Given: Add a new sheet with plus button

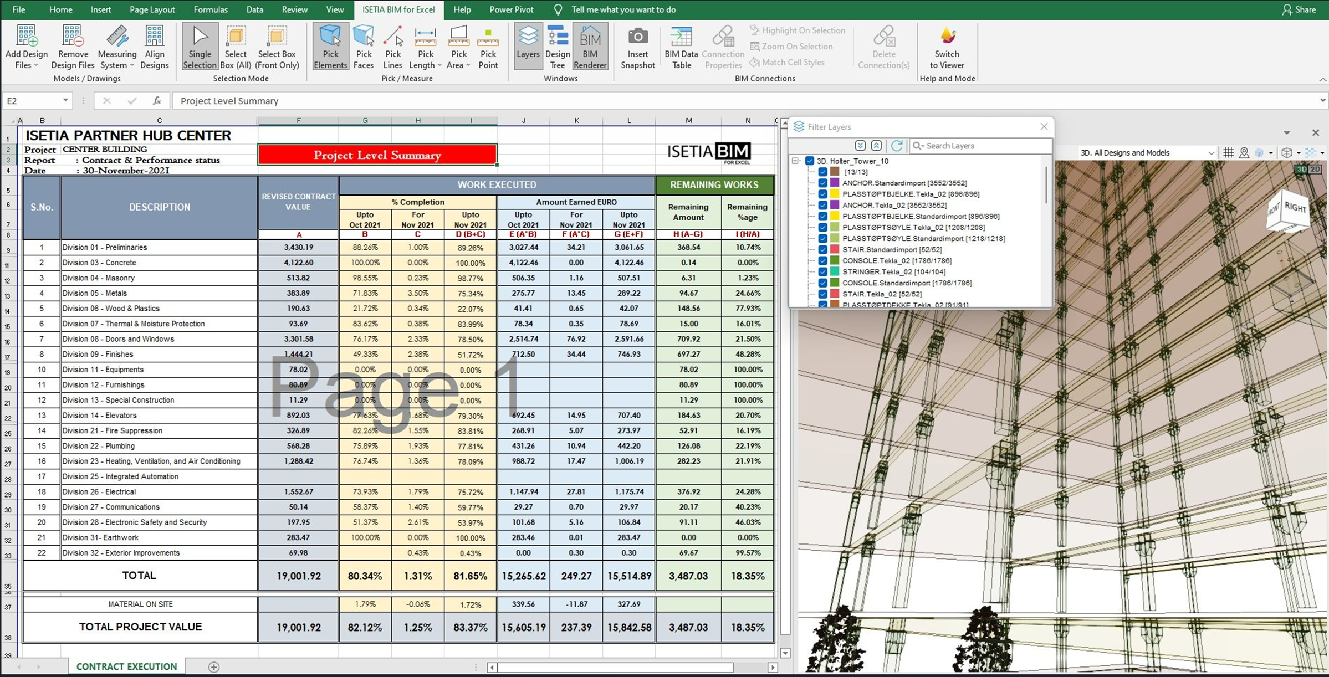Looking at the screenshot, I should [x=214, y=667].
